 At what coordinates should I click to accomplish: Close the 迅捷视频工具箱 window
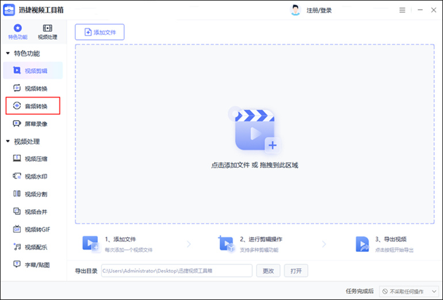pos(434,10)
